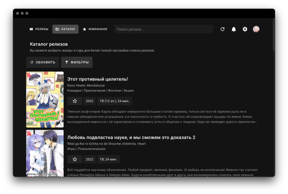Image resolution: width=288 pixels, height=194 pixels.
Task: Favorite Этот противный целитель with star
Action: coord(75,101)
